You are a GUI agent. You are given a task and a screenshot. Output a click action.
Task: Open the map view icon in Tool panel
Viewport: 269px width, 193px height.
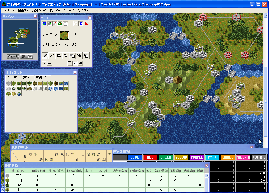pos(44,24)
